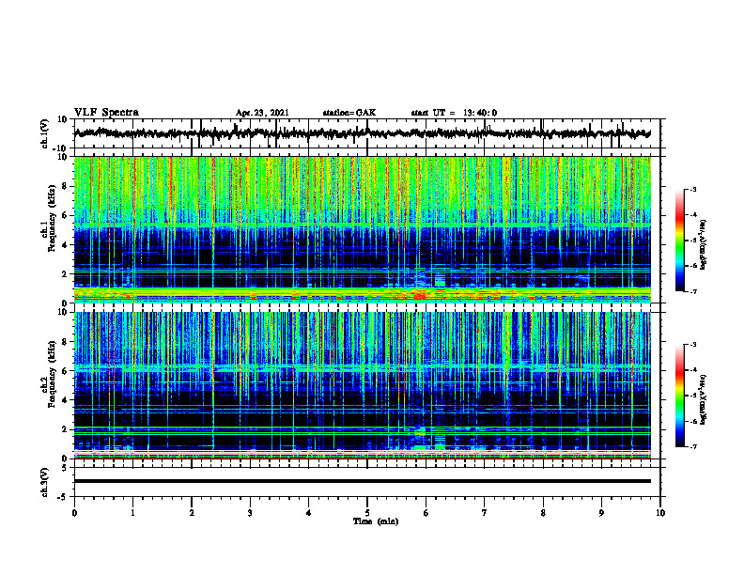Click the ch.1 voltage waveform trace
Screen dimensions: 744x575
(362, 133)
